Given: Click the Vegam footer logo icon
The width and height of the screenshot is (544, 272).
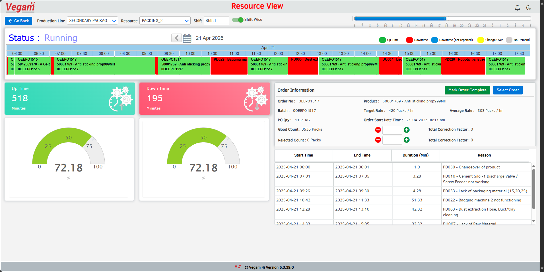Looking at the screenshot, I should pos(238,267).
